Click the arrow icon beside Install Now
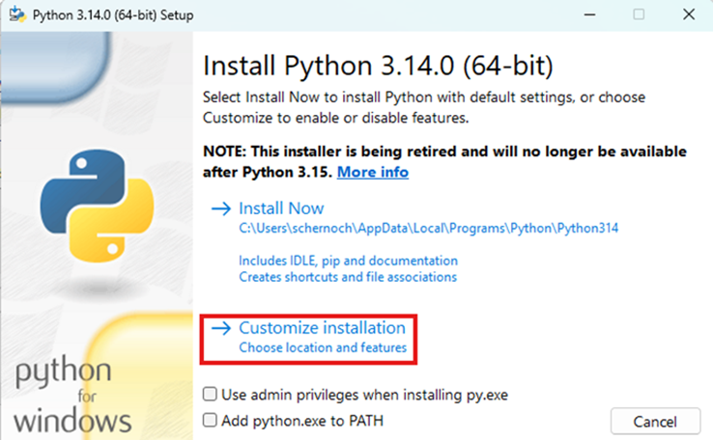The width and height of the screenshot is (713, 440). coord(221,208)
